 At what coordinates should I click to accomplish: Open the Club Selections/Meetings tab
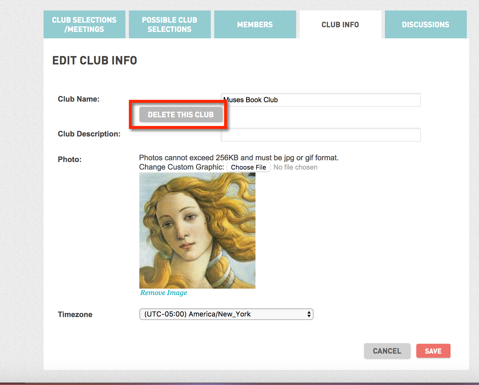pos(84,24)
